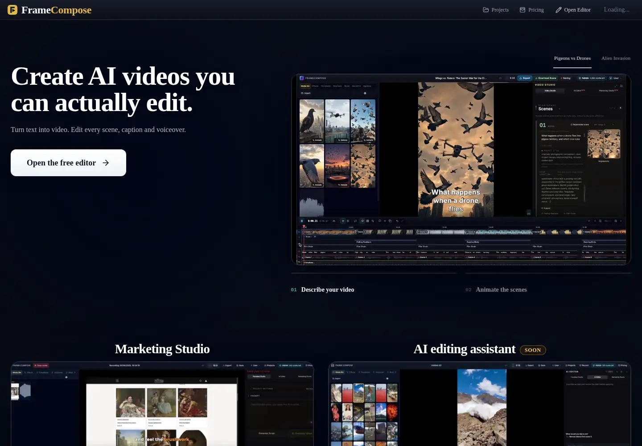Click the AI editing assistant heading
Screen dimensions: 642x446
coord(464,349)
